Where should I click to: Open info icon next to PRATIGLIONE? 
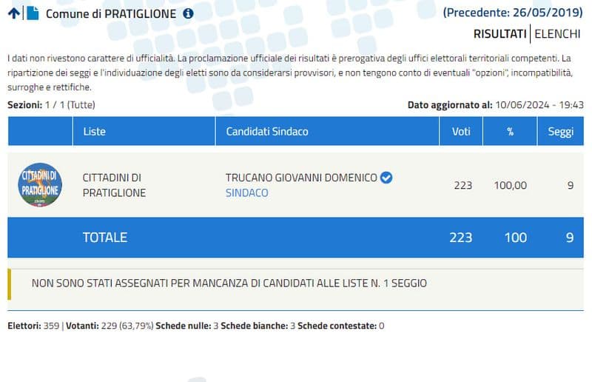point(188,13)
